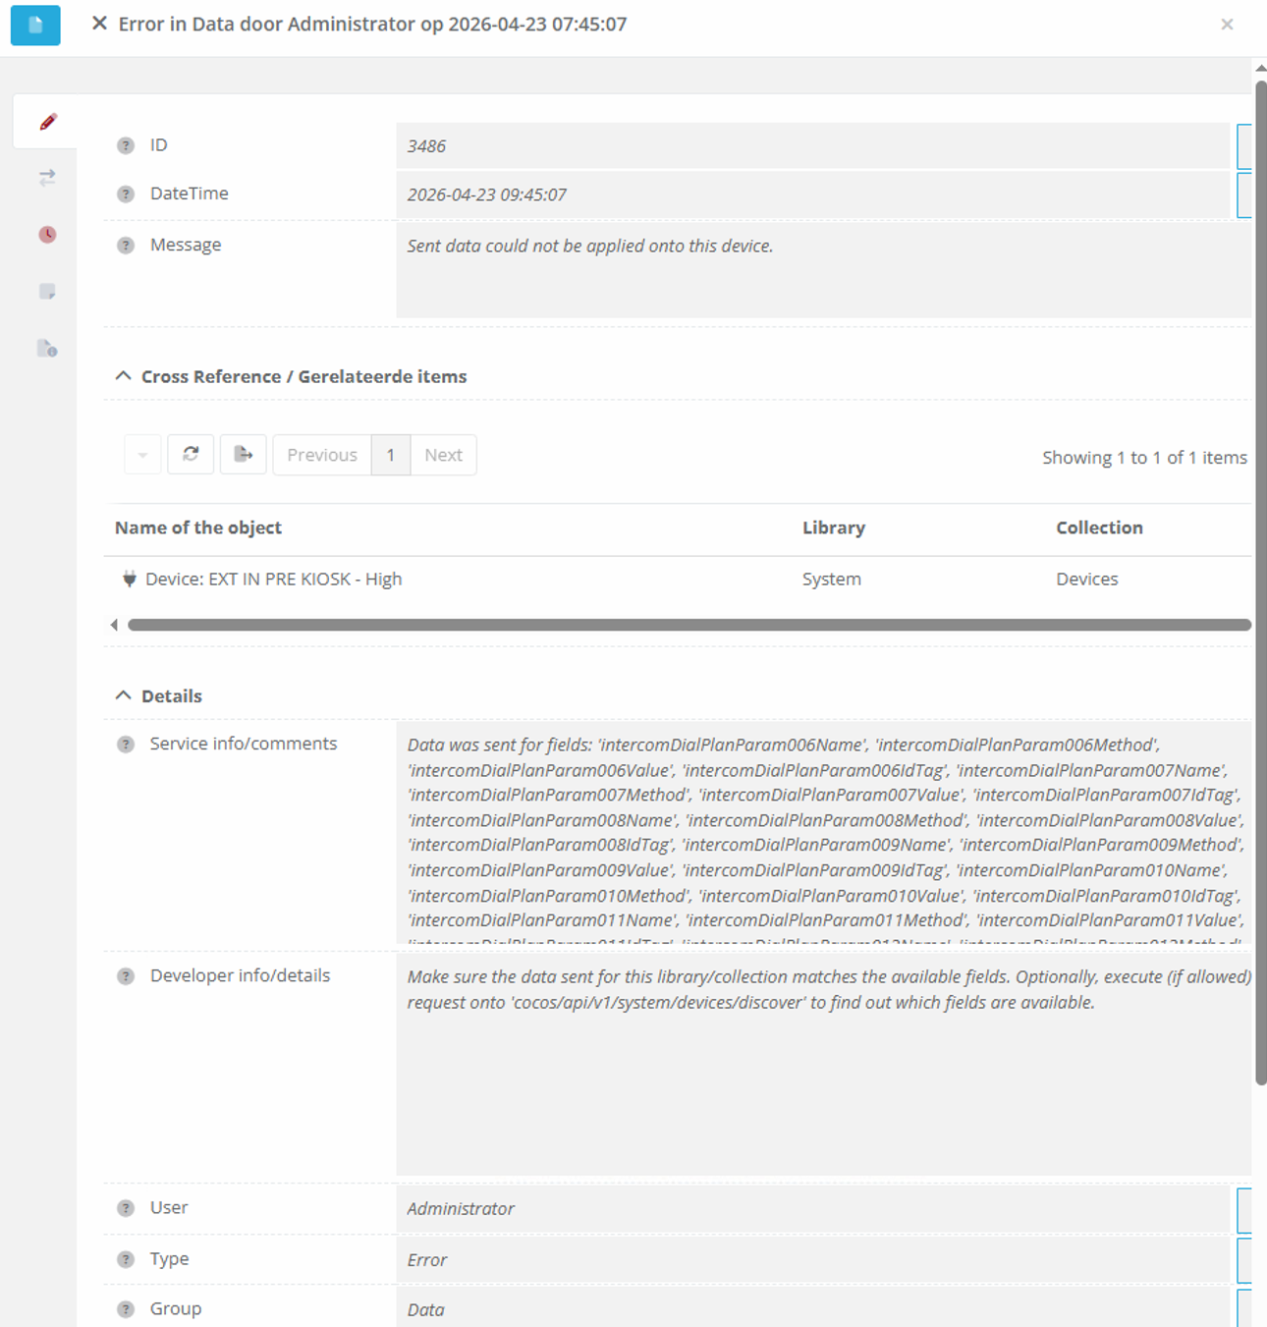The height and width of the screenshot is (1327, 1267).
Task: Go to page 1 of results
Action: [x=390, y=455]
